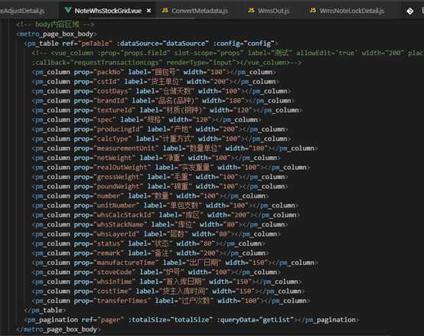Click the prop "whsStackName" column line
Viewport: 424px width, 336px height.
[x=160, y=224]
